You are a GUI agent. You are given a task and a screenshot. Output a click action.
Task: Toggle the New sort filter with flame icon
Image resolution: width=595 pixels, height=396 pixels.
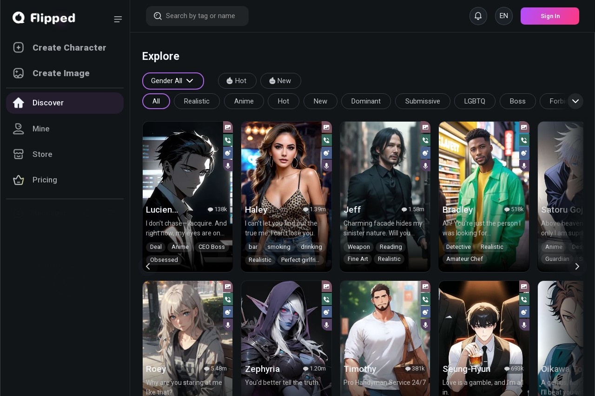point(281,81)
